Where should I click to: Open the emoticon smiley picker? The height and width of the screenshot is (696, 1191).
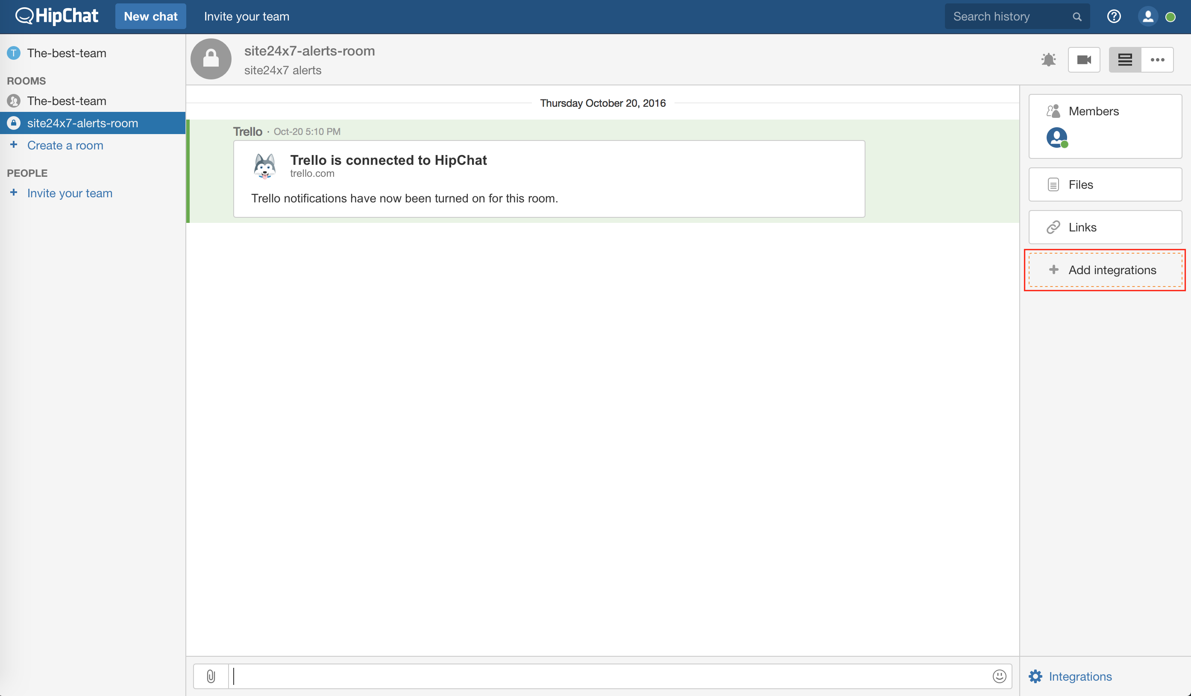click(999, 676)
